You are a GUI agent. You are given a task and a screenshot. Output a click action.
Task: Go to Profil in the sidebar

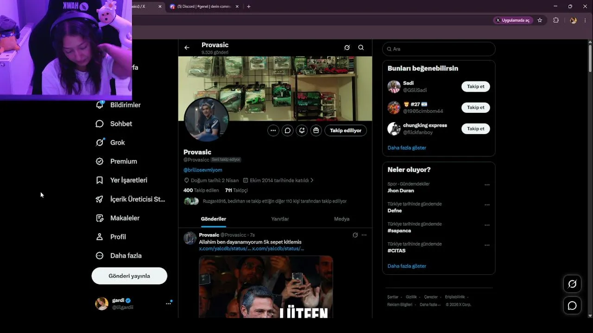tap(111, 237)
